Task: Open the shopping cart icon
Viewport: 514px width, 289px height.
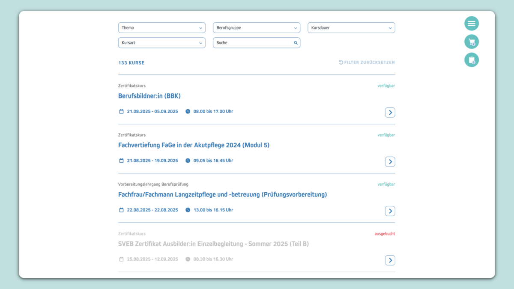Action: 472,42
